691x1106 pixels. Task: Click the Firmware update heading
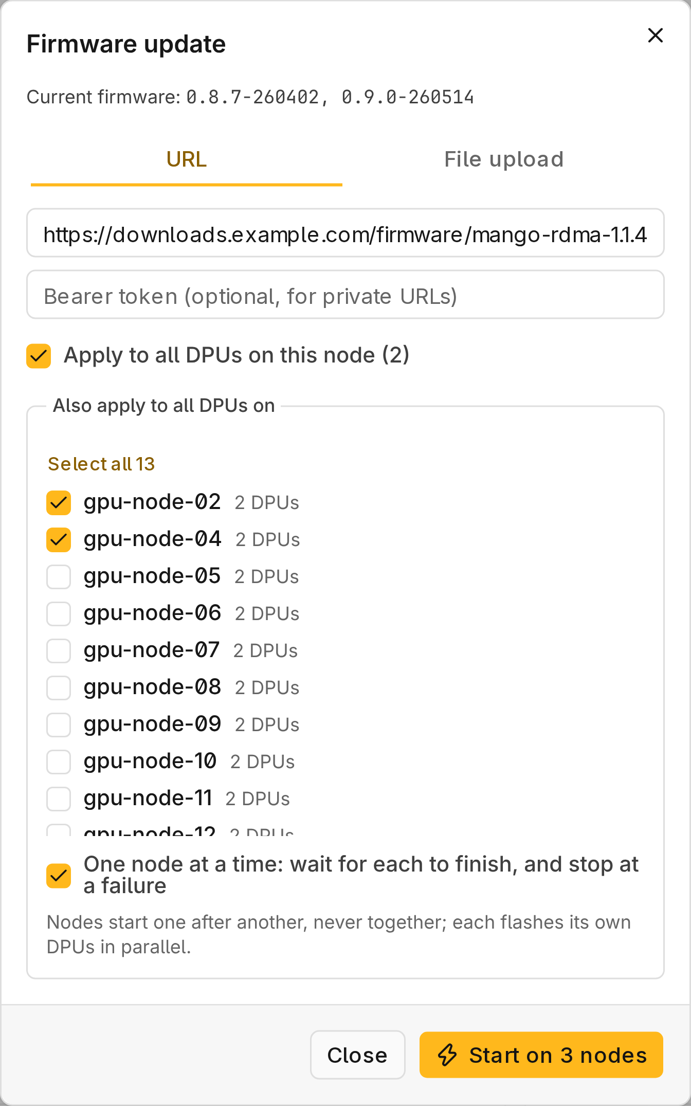tap(126, 44)
